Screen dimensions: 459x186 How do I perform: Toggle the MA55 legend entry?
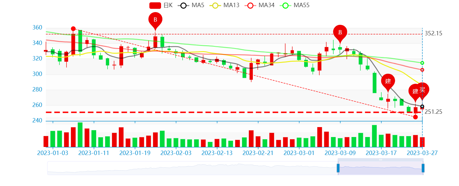click(x=294, y=5)
